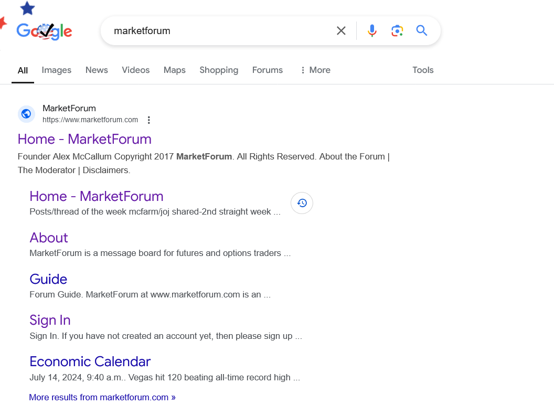Click the 'Founder Alex McCallum Copyright 2017' snippet
This screenshot has width=554, height=405.
204,163
